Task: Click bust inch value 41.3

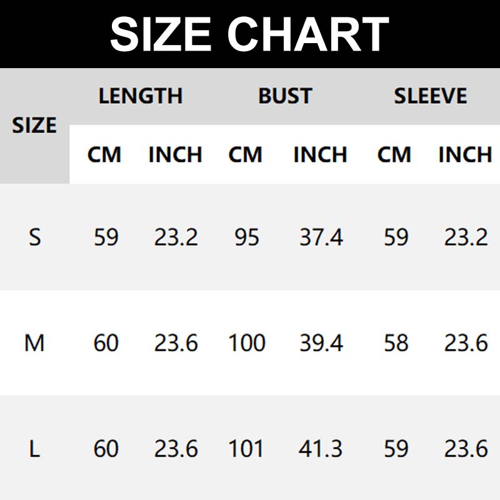Action: click(321, 449)
